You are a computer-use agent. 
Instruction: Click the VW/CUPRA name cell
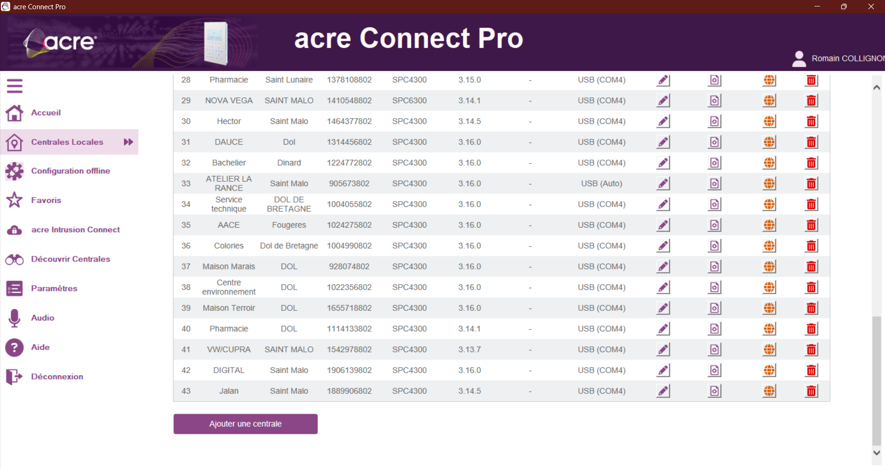point(229,350)
